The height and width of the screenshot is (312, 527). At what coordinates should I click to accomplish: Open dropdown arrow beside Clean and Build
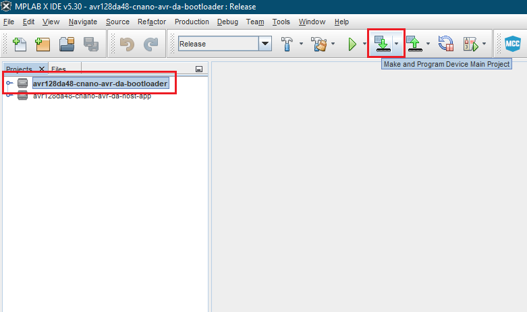(x=333, y=44)
